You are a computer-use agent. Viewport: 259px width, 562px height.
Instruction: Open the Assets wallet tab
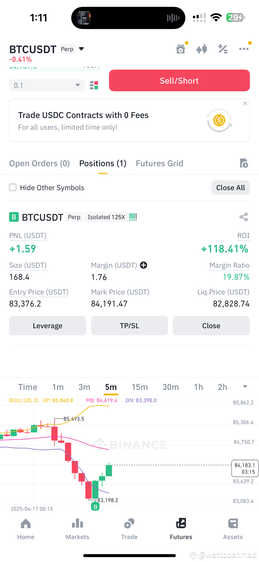(233, 529)
